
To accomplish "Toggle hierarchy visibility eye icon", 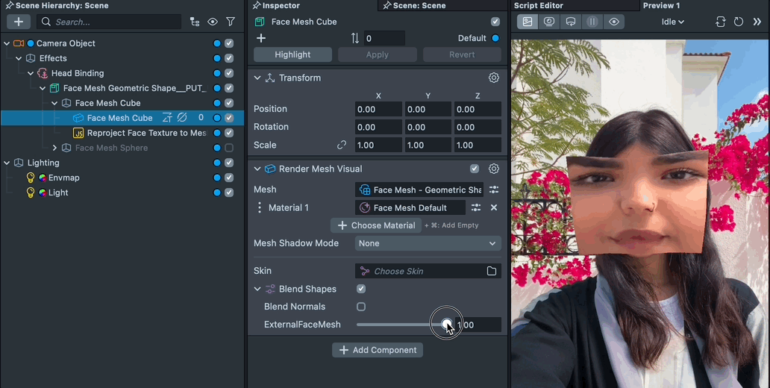I will coord(213,22).
